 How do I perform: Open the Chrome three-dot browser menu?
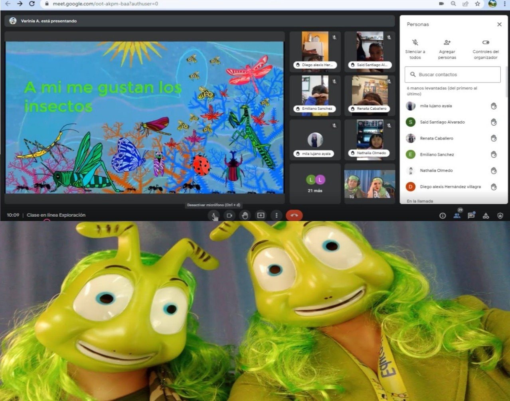pyautogui.click(x=505, y=4)
